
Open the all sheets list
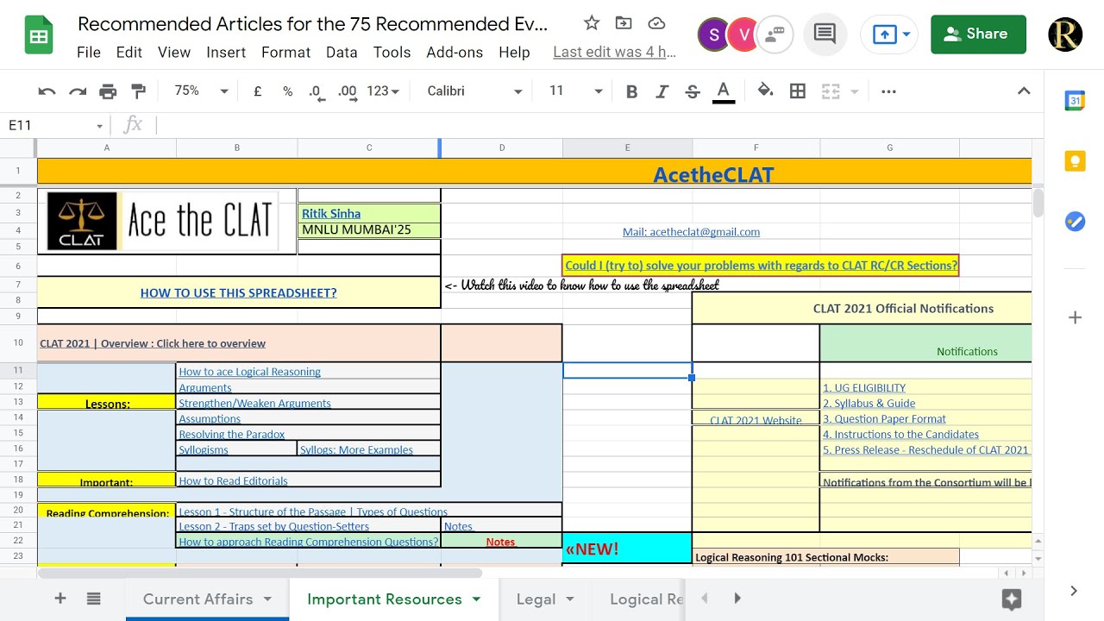pos(94,599)
